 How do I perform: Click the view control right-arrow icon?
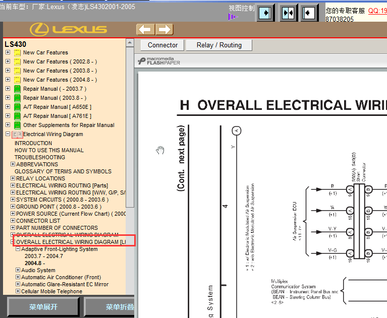(265, 13)
